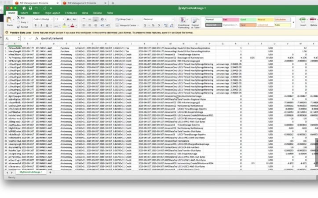Viewport: 318px width, 198px height.
Task: Open Format as Table gallery
Action: pos(195,23)
